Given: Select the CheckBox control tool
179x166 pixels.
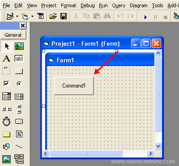Looking at the screenshot, I should (6, 83).
